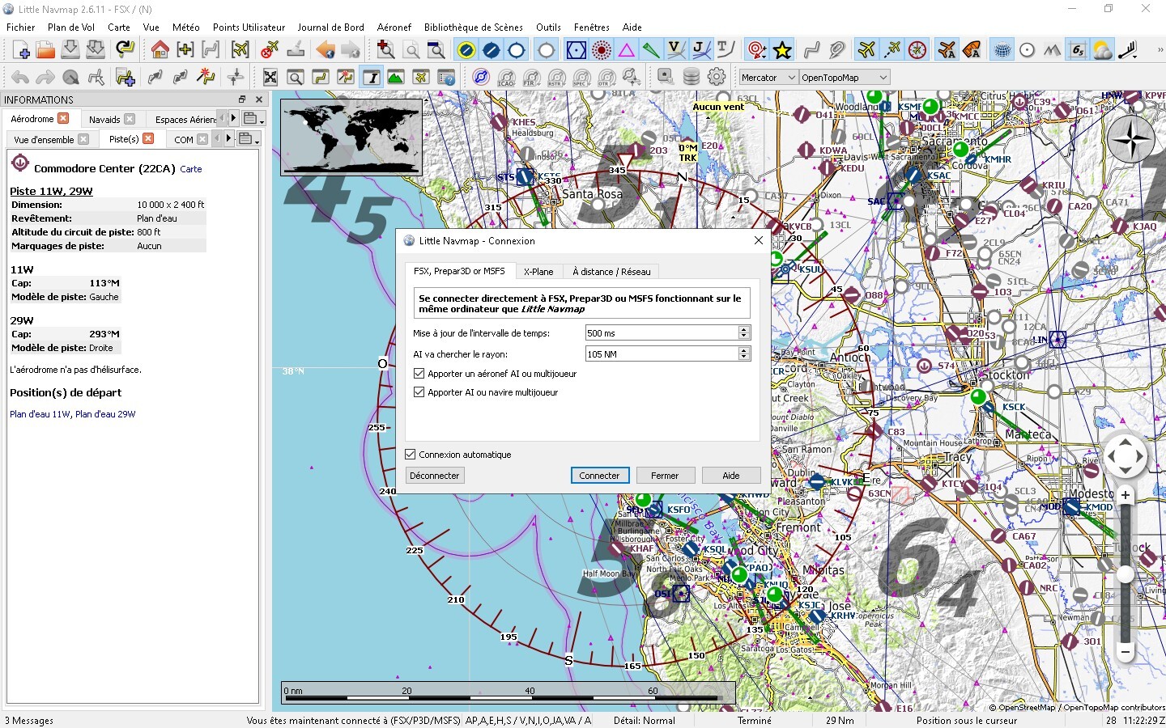Open options via the gear icon
The image size is (1166, 728).
[717, 77]
